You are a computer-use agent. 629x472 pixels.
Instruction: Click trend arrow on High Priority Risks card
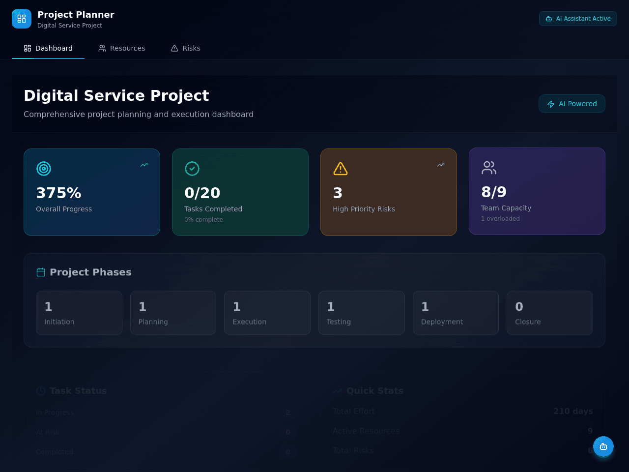pyautogui.click(x=441, y=165)
